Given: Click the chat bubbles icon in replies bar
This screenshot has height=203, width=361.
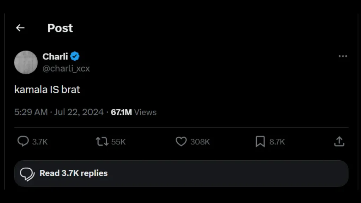Looking at the screenshot, I should click(x=27, y=173).
